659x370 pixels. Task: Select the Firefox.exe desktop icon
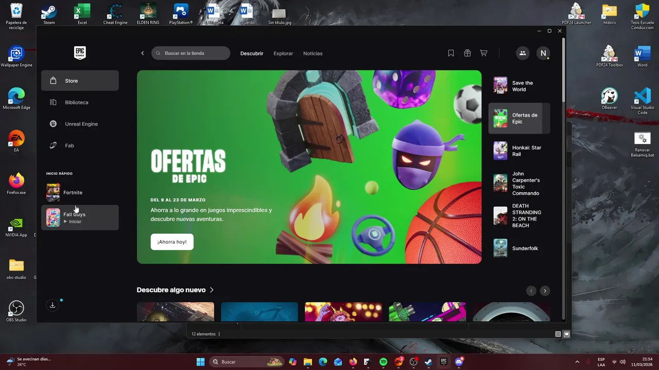[x=16, y=184]
